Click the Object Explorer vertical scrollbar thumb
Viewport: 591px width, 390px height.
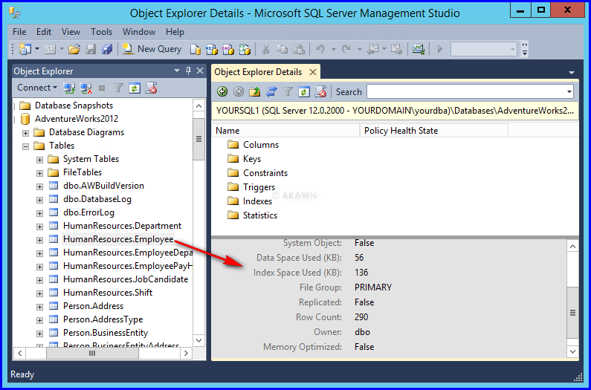pos(198,139)
